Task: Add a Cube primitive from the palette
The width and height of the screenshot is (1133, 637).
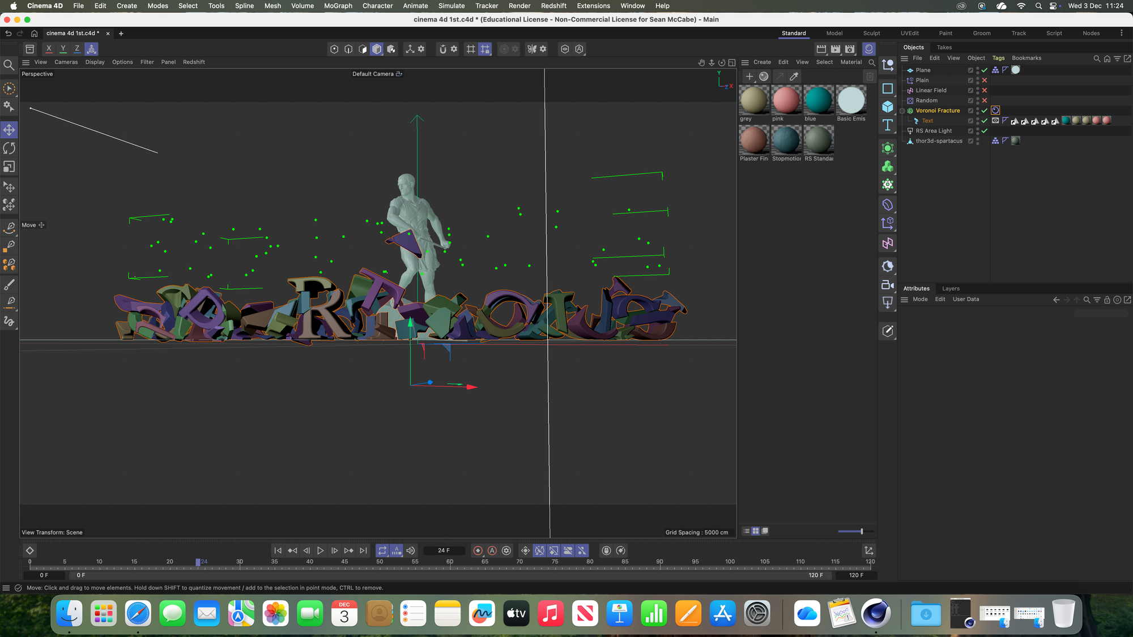Action: (x=888, y=107)
